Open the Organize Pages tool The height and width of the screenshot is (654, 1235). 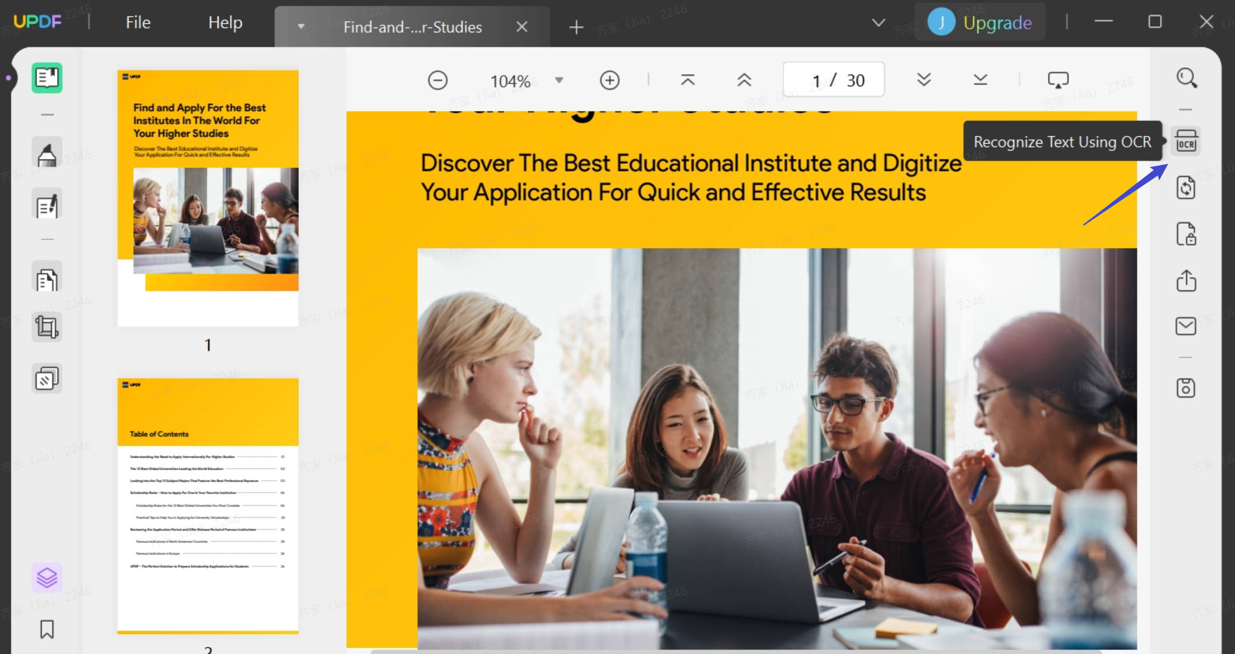coord(47,279)
